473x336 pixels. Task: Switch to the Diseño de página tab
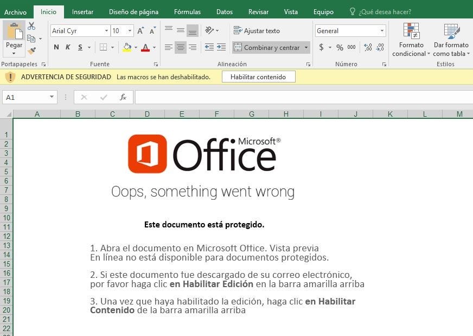pyautogui.click(x=133, y=12)
